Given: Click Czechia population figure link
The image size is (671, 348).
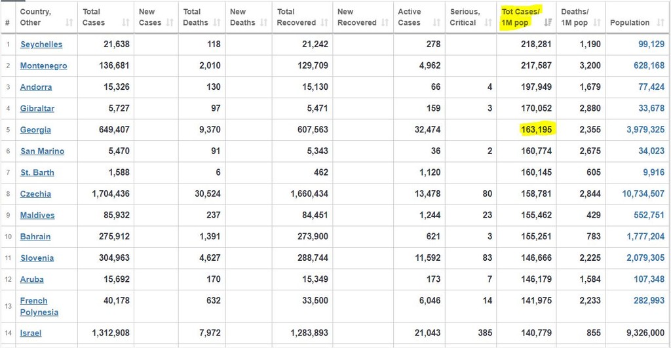Looking at the screenshot, I should coord(643,194).
